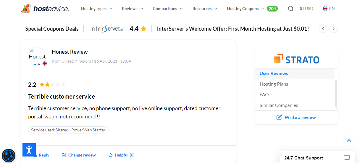Click the next coupon arrow

tap(333, 29)
